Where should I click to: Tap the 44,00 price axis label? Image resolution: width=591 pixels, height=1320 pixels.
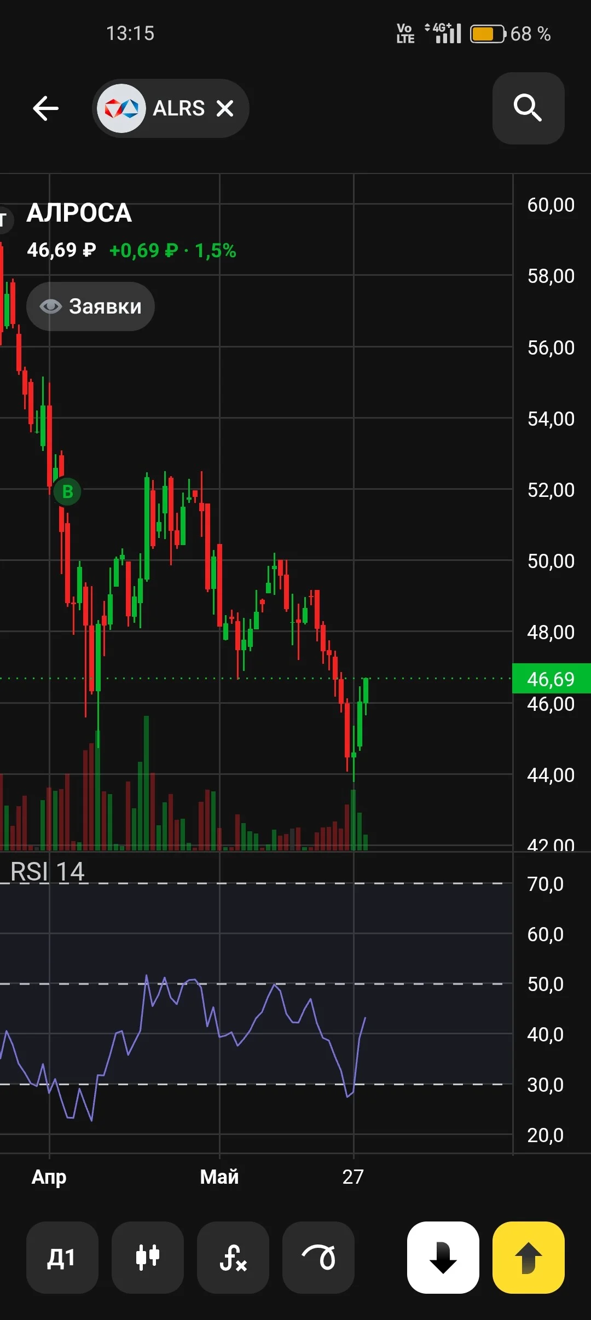tap(551, 775)
